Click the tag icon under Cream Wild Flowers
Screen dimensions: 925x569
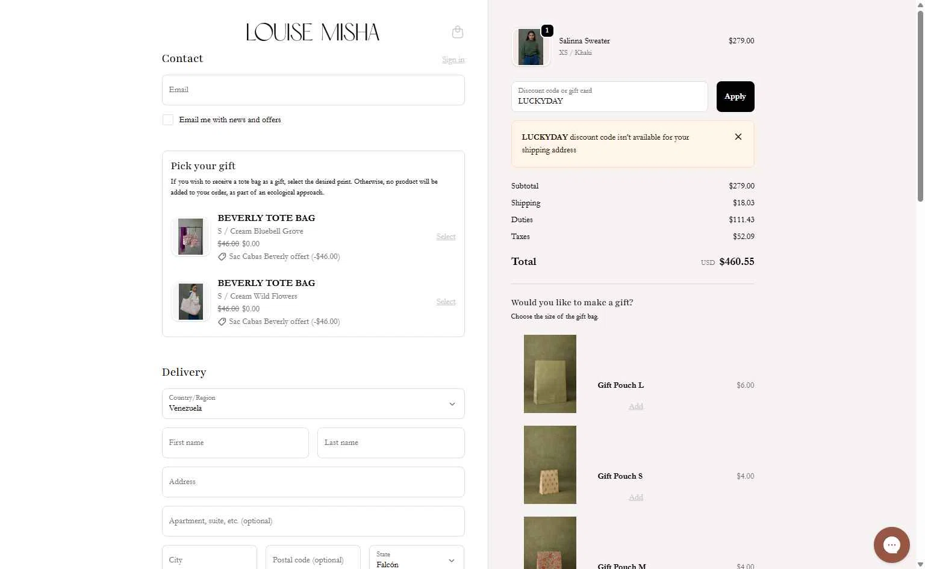tap(222, 322)
